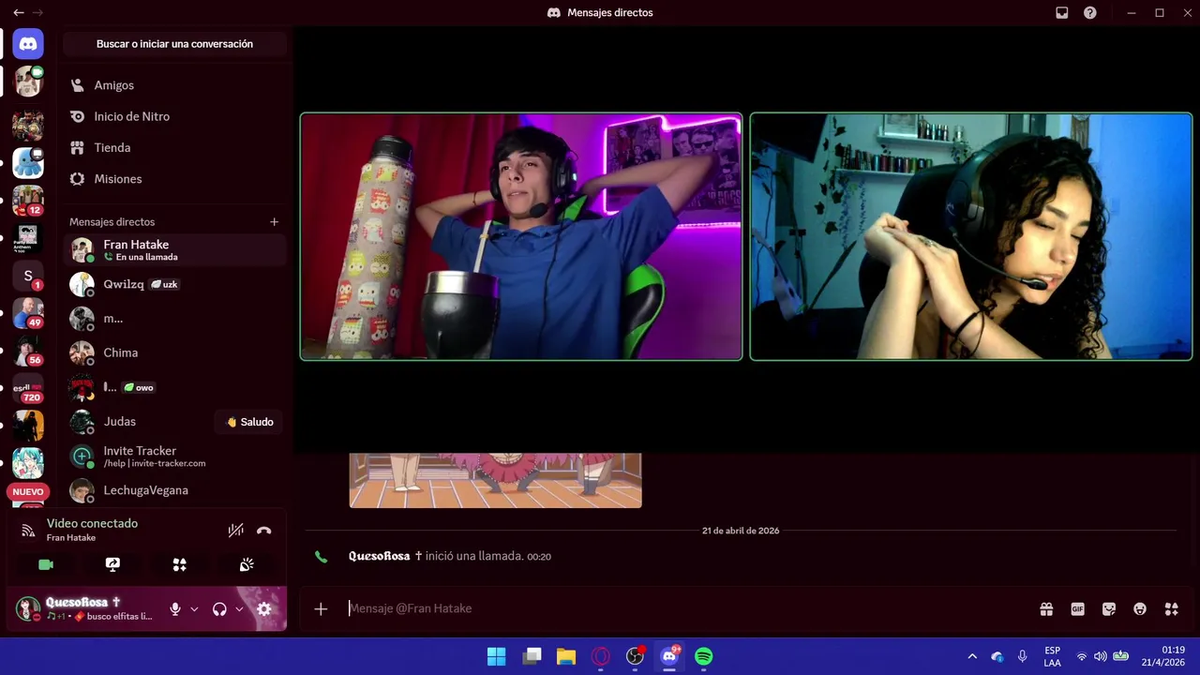Focus the right participant's video tile
Viewport: 1200px width, 675px height.
tap(971, 236)
